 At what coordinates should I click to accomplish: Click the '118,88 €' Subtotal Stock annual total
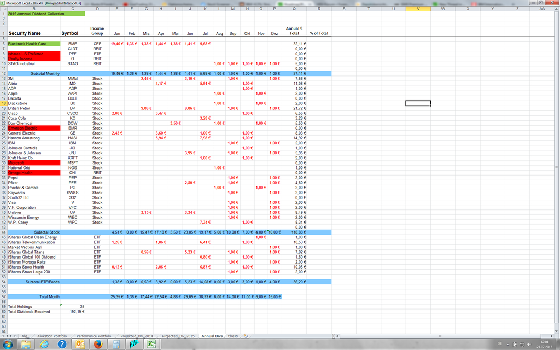[294, 232]
